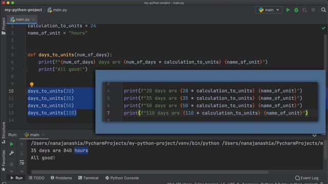Click the down the stack trace arrow
The image size is (328, 184).
22,153
